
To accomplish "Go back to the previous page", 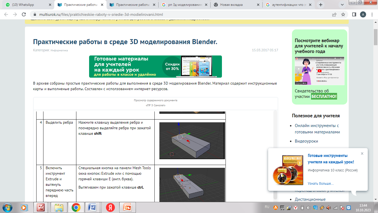I will pyautogui.click(x=6, y=14).
